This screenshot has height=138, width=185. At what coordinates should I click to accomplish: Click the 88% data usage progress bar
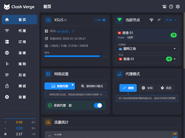click(76, 56)
